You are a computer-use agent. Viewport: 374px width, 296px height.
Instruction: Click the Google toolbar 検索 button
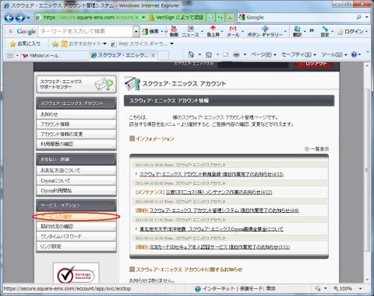coord(150,32)
